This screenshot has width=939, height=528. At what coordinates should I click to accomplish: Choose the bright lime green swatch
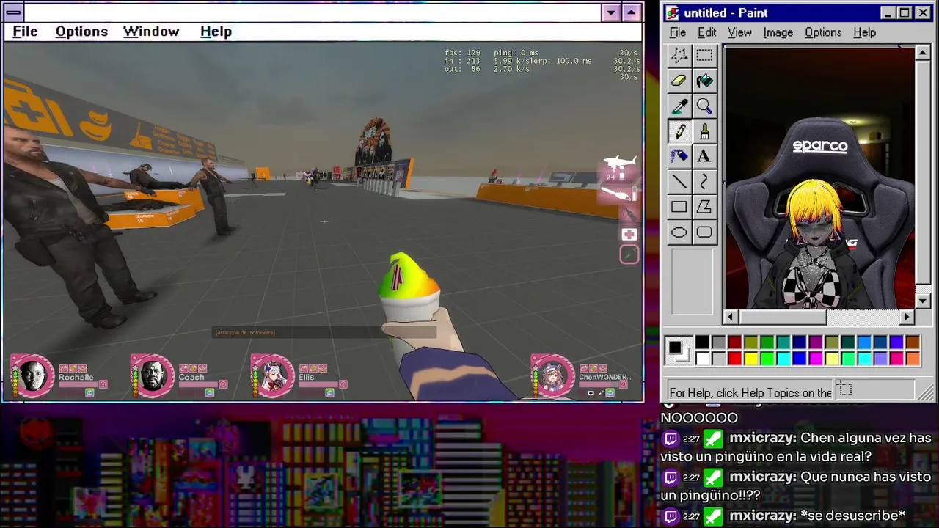point(767,358)
